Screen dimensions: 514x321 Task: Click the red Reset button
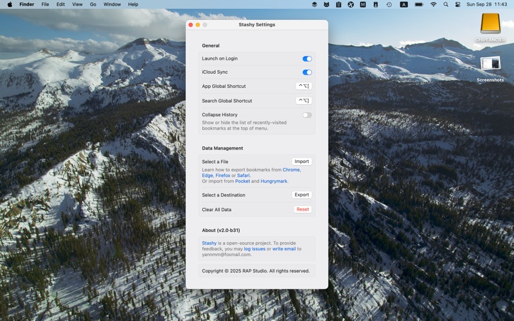pos(303,209)
